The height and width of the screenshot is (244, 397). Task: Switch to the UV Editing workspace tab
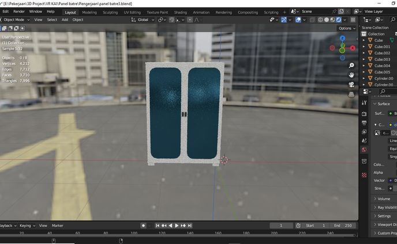pos(132,12)
